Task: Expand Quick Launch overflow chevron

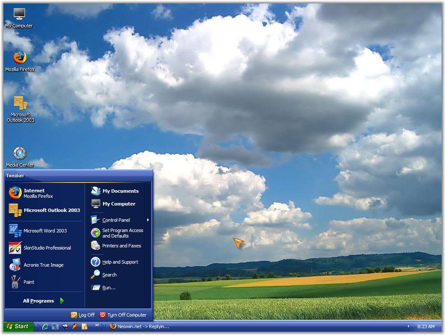Action: coord(97,325)
